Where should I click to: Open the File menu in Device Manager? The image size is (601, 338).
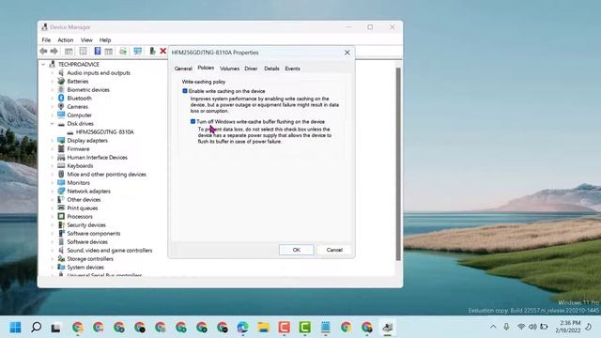pos(46,39)
